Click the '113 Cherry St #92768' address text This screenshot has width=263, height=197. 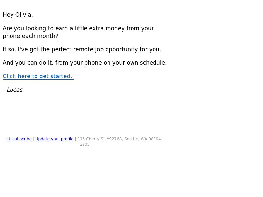100,139
